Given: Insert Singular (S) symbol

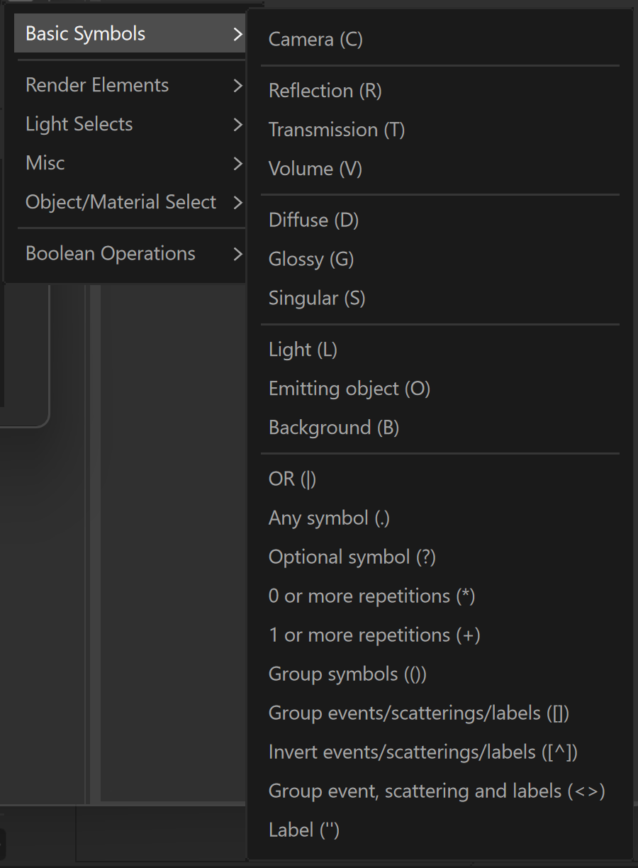Looking at the screenshot, I should [x=440, y=298].
